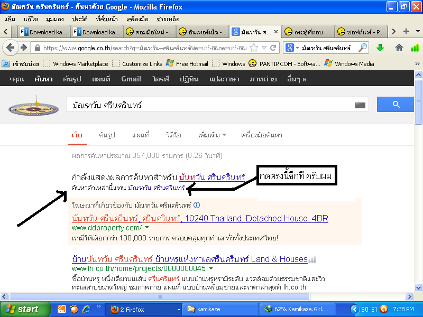Open แปลภาษา in the Google top bar

(224, 79)
